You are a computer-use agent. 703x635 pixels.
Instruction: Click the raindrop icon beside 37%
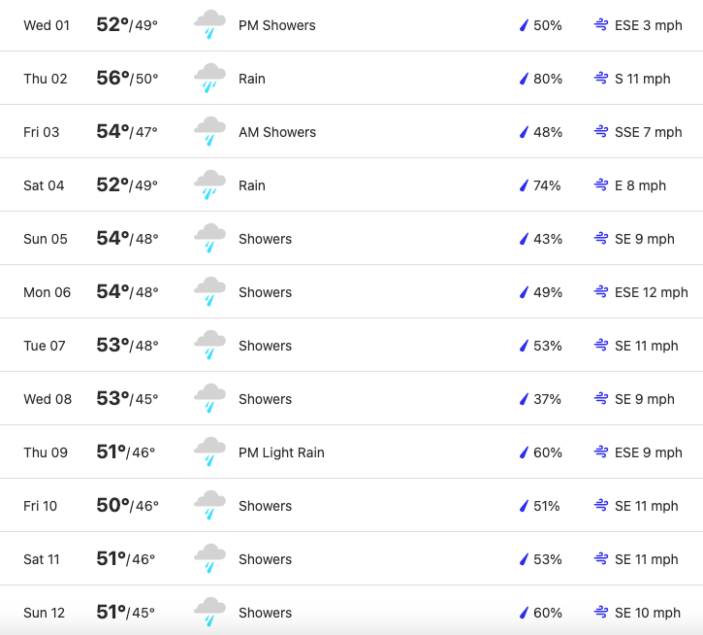524,399
